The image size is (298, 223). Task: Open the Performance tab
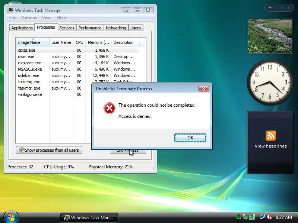pyautogui.click(x=90, y=28)
